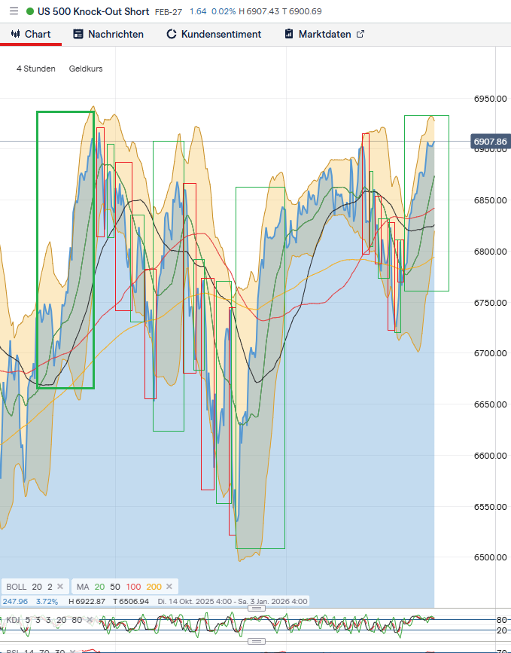511x653 pixels.
Task: Open the Kundensentiment tab
Action: point(214,34)
